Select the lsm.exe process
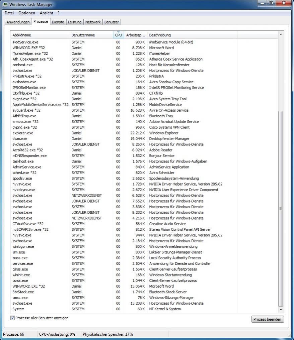 tap(144, 252)
